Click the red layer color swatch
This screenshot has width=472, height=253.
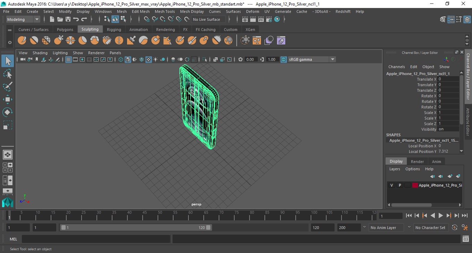click(x=415, y=185)
